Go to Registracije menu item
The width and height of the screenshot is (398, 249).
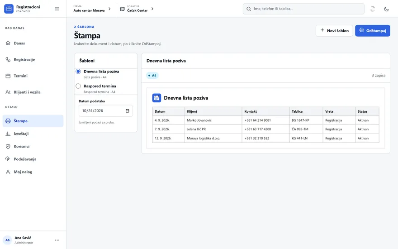[33, 59]
